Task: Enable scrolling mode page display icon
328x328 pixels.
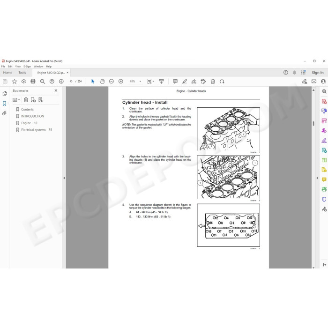Action: point(161,82)
